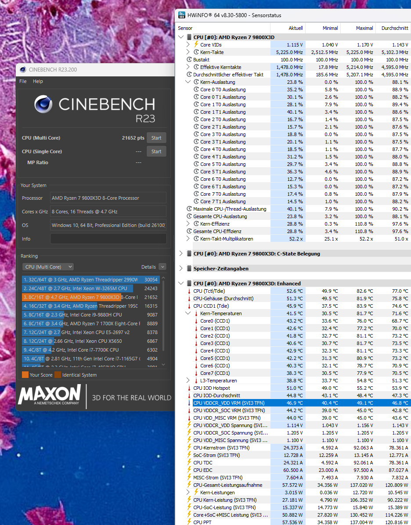Click the lightning icon beside CPU PPT
411x525 pixels.
click(x=189, y=522)
